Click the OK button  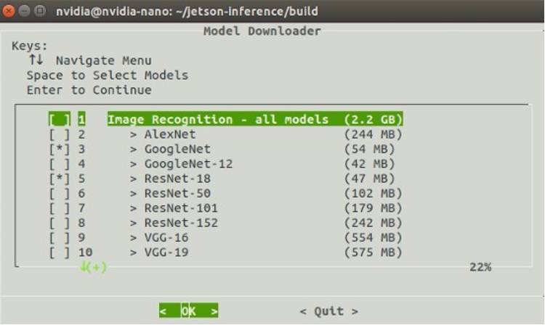point(189,310)
